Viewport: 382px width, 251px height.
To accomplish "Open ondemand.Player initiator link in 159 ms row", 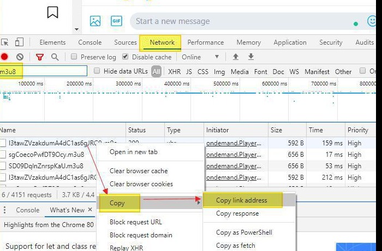I will coord(234,143).
